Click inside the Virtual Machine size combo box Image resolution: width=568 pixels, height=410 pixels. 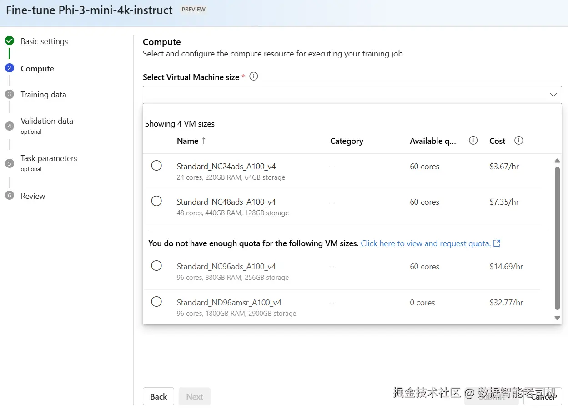tap(352, 95)
